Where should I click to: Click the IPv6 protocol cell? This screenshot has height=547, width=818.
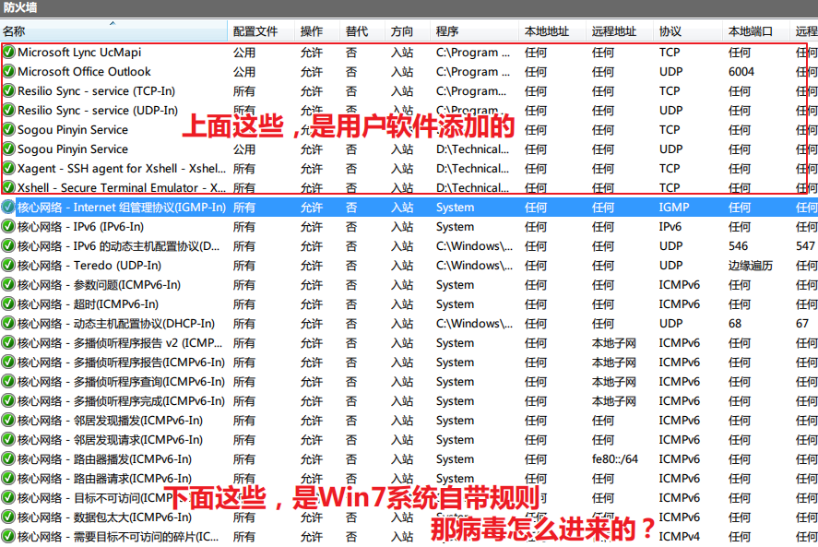(670, 227)
